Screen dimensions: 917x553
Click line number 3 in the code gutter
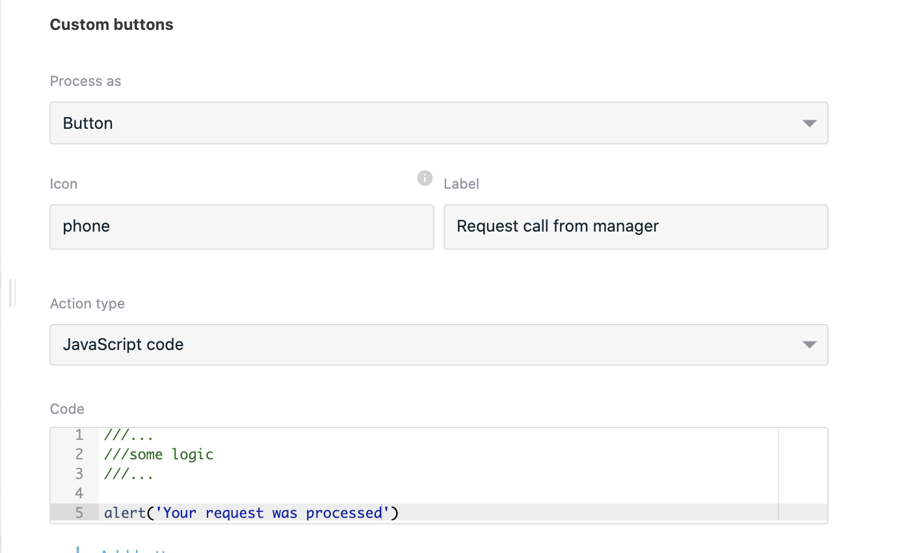pyautogui.click(x=79, y=474)
